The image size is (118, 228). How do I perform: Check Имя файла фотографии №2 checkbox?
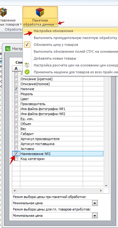(x=16, y=114)
